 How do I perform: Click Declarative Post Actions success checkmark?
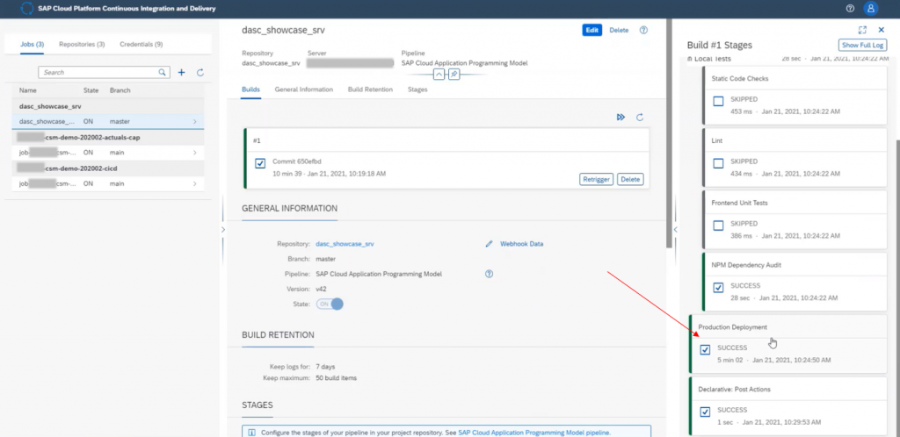pos(706,412)
